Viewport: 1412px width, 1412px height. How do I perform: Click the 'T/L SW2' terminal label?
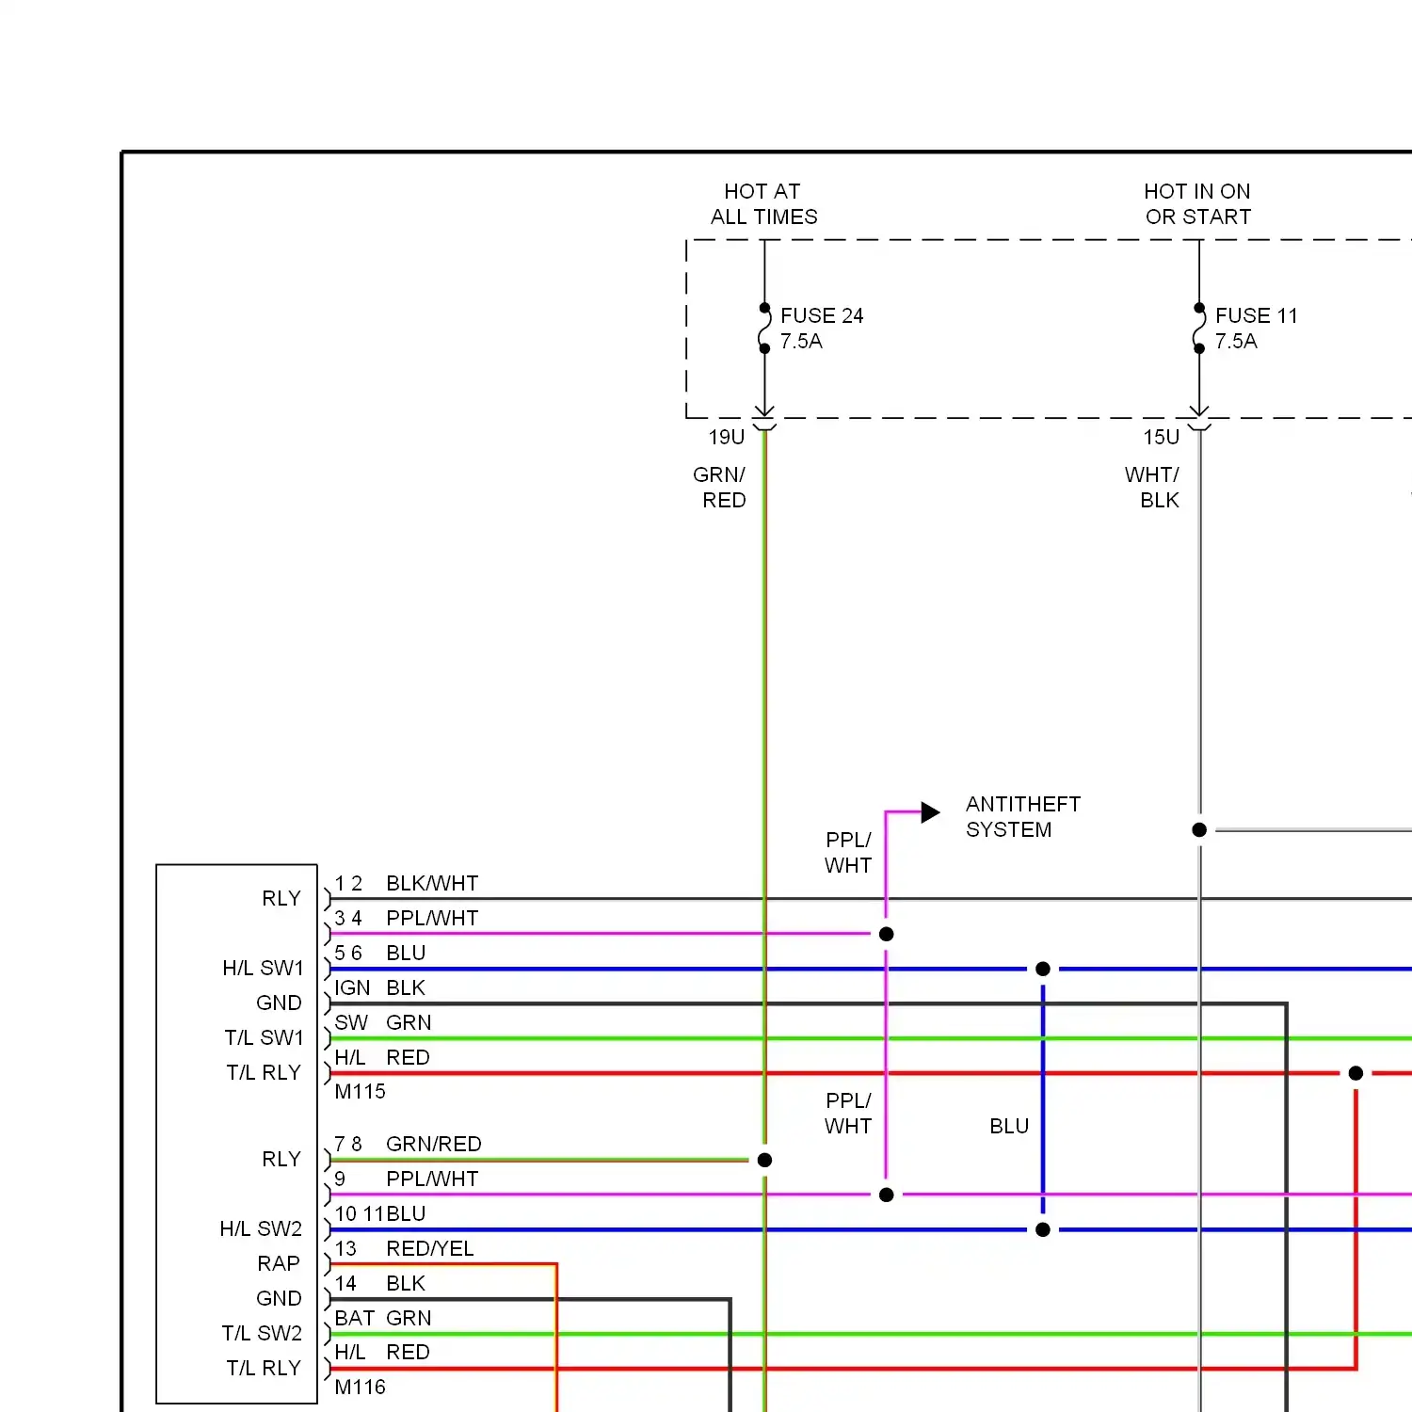262,1334
